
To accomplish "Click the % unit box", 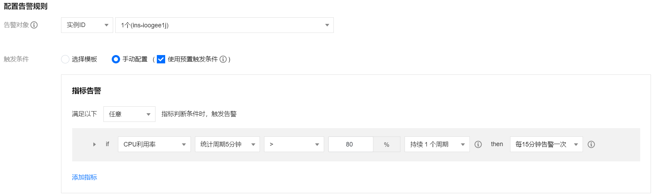I will [x=387, y=144].
